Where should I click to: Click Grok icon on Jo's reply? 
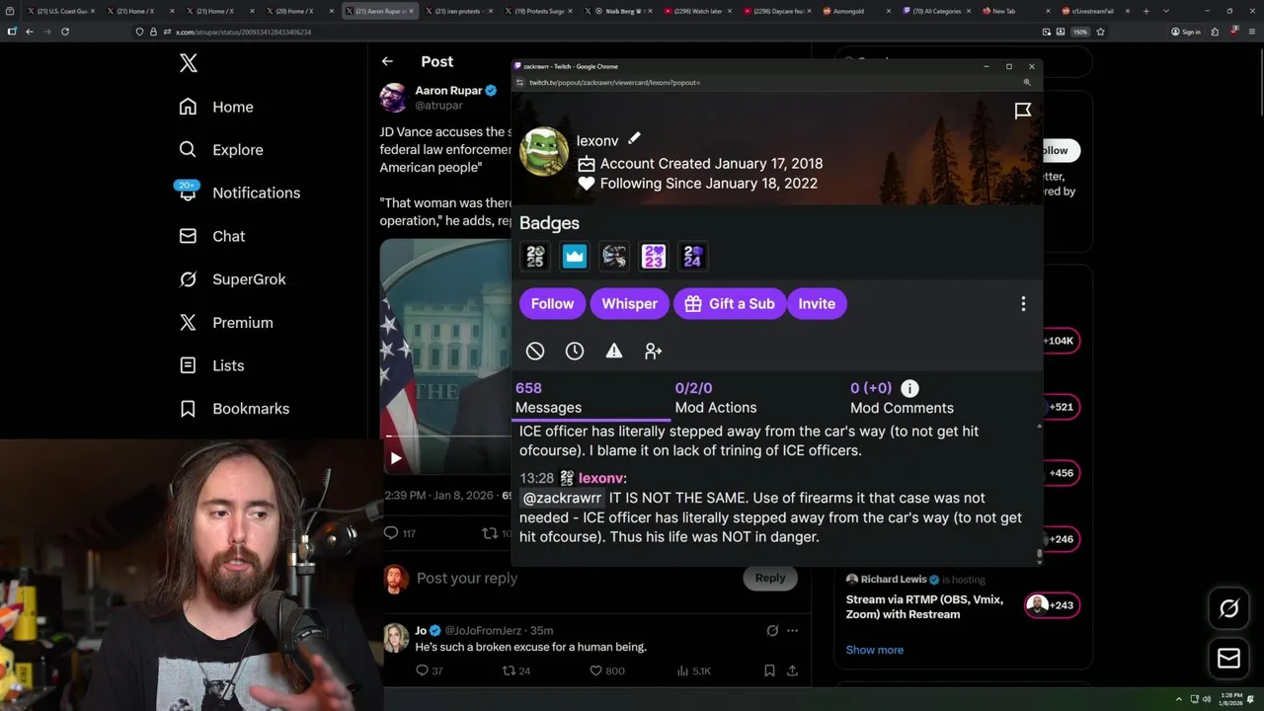772,630
